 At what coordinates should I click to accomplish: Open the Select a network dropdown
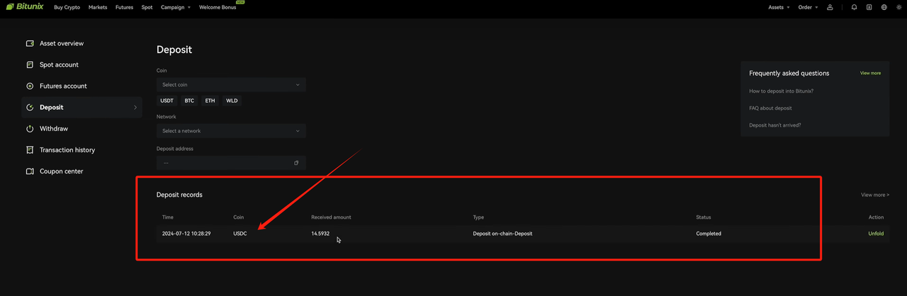[231, 131]
